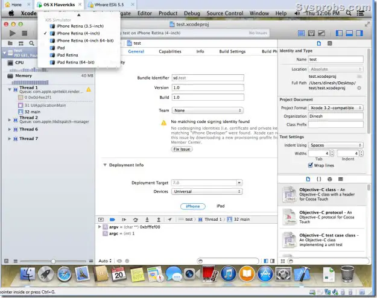Select the Version editor icon
Screen dimensions: 377x298
(322, 33)
